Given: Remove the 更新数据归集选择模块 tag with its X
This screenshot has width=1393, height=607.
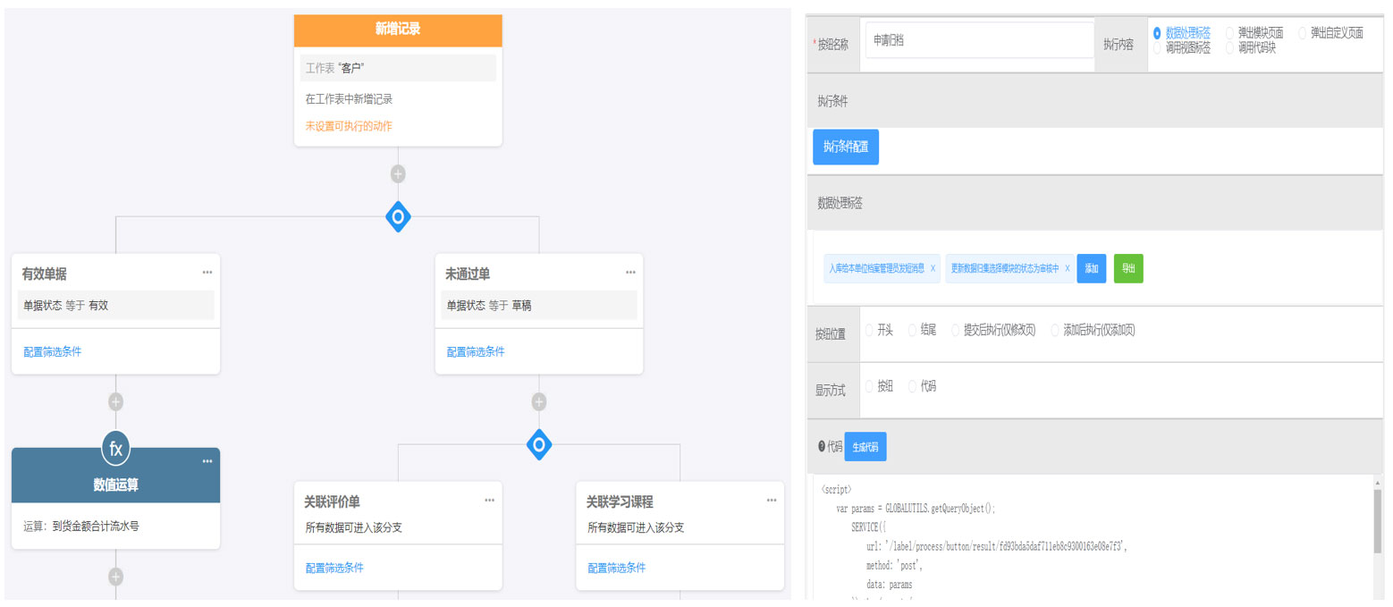Looking at the screenshot, I should pos(1067,268).
